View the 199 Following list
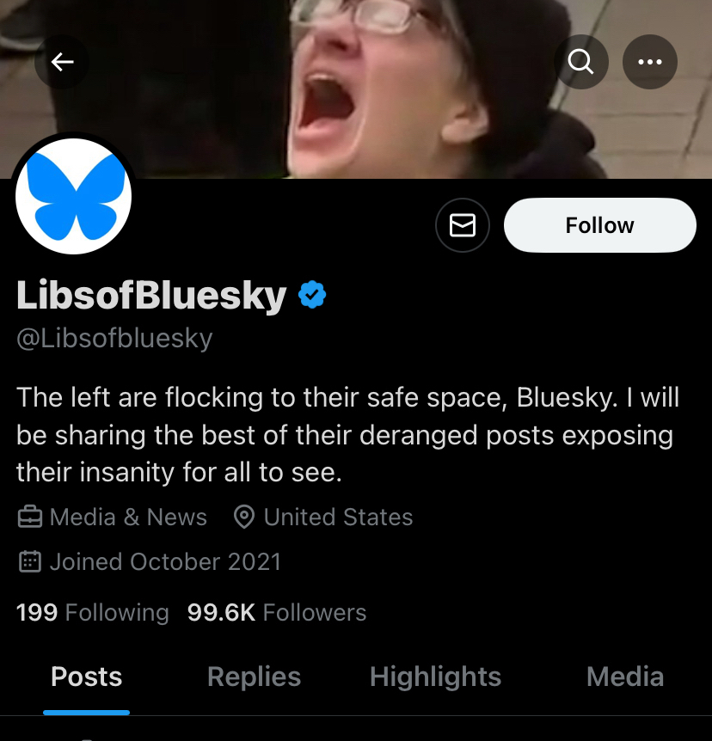 93,612
